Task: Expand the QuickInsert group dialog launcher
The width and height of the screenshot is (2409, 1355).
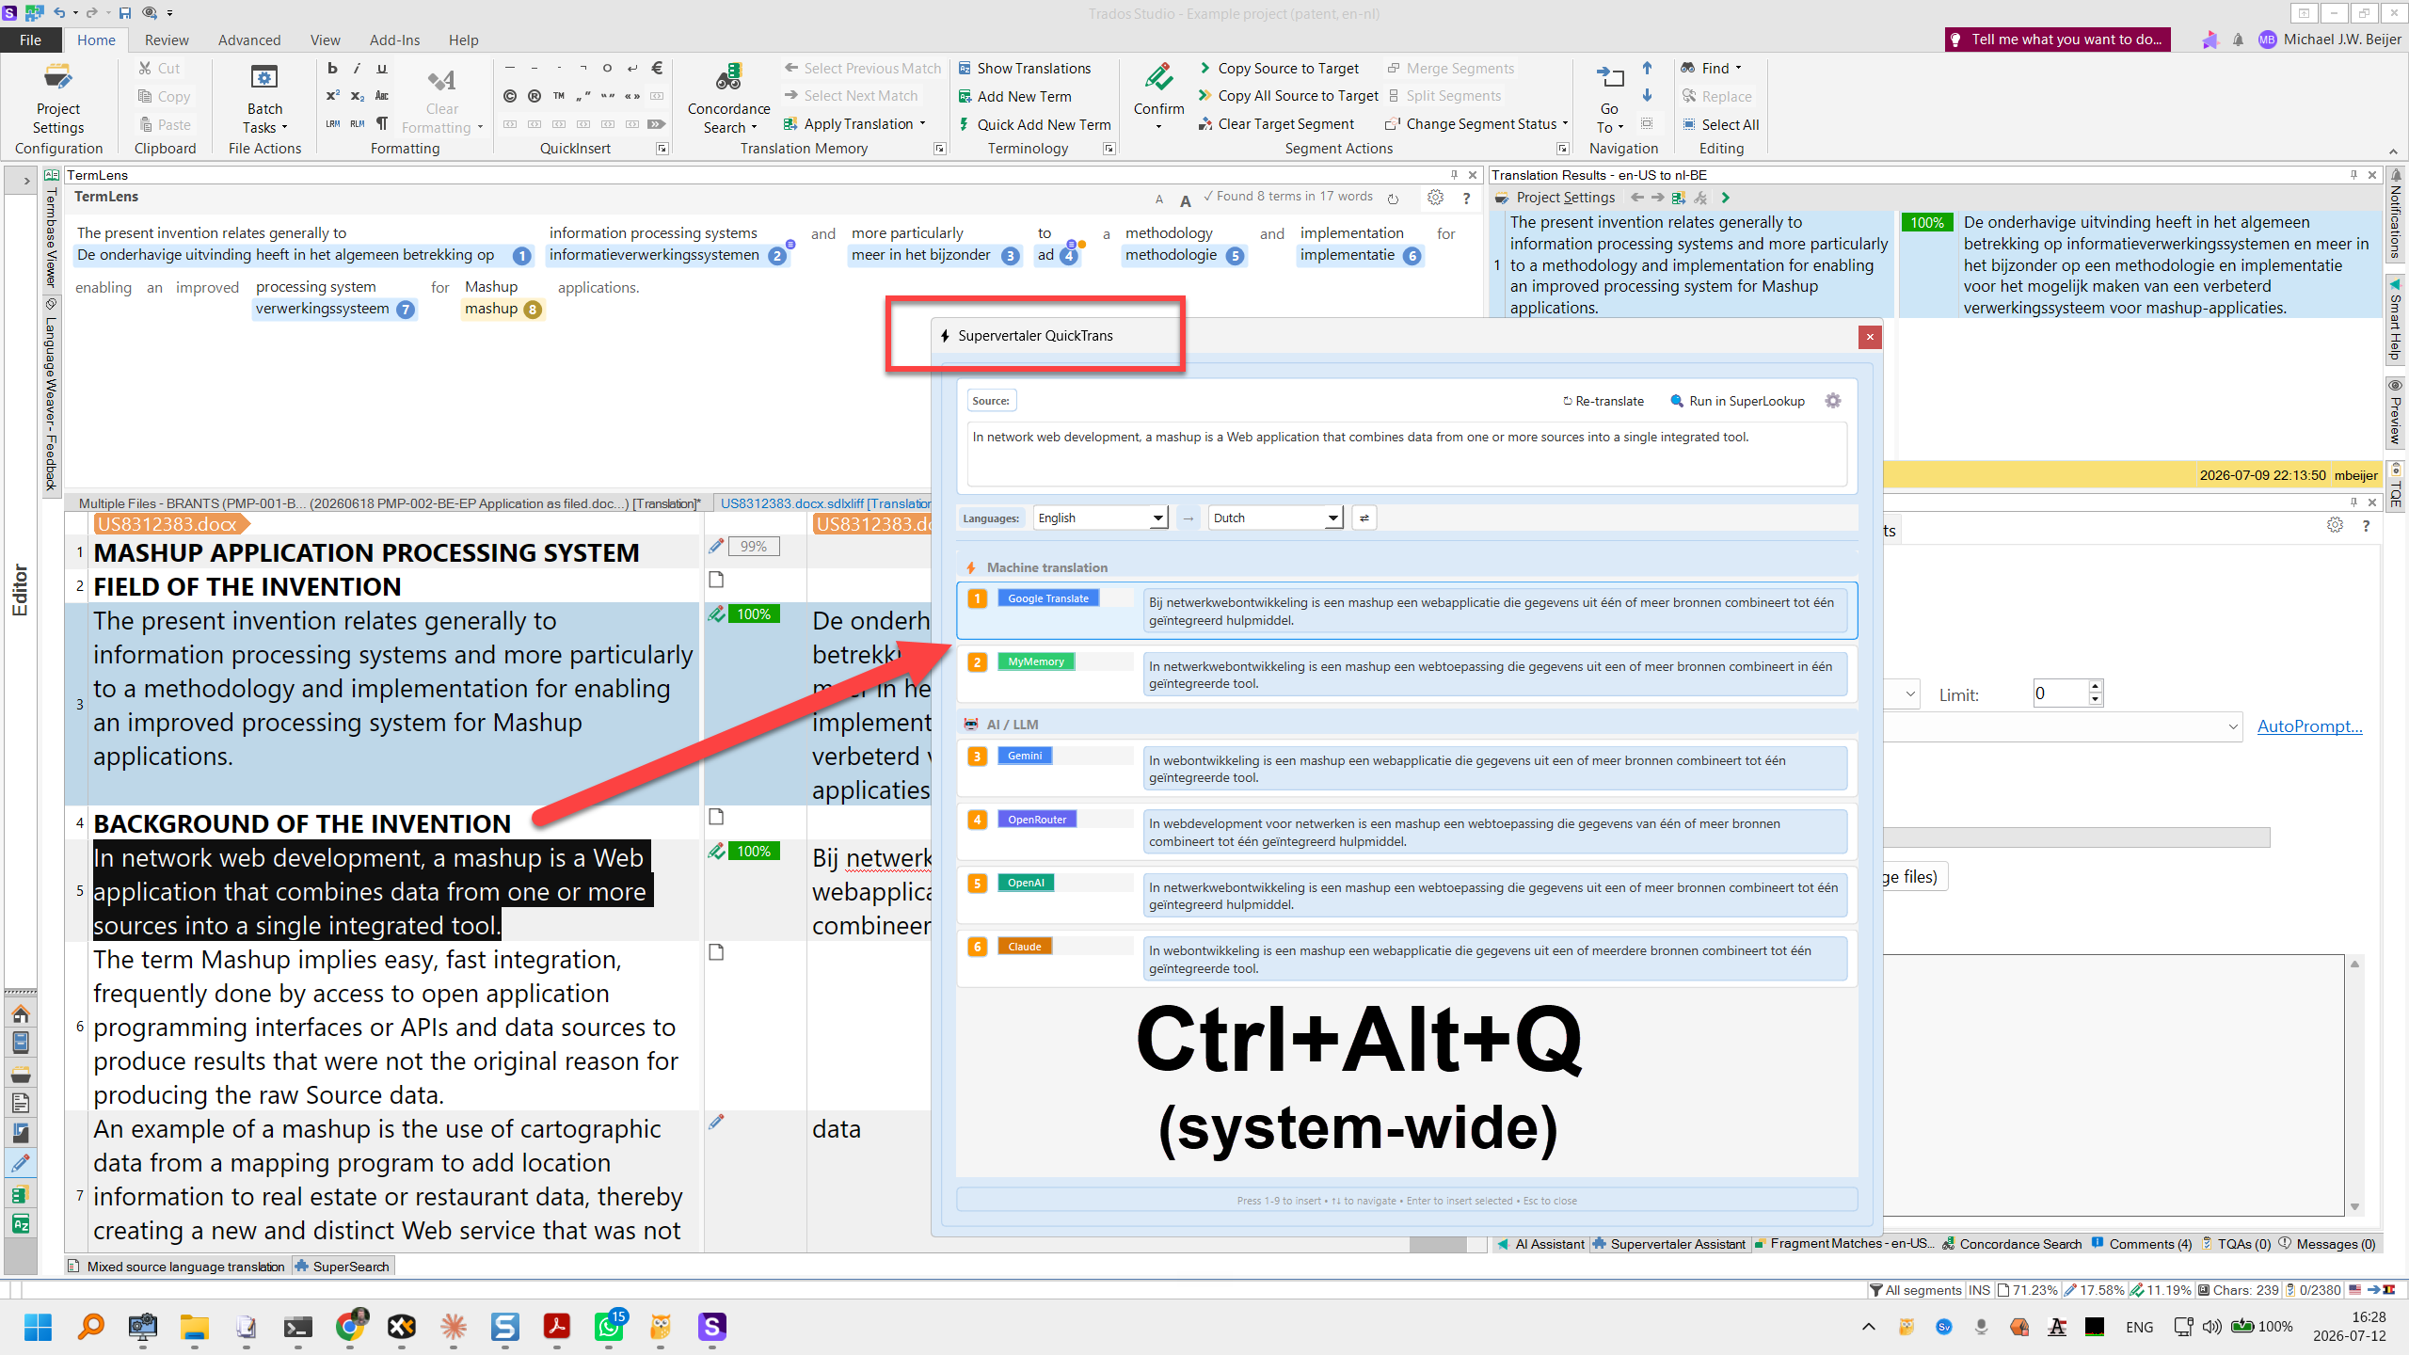Action: click(662, 149)
